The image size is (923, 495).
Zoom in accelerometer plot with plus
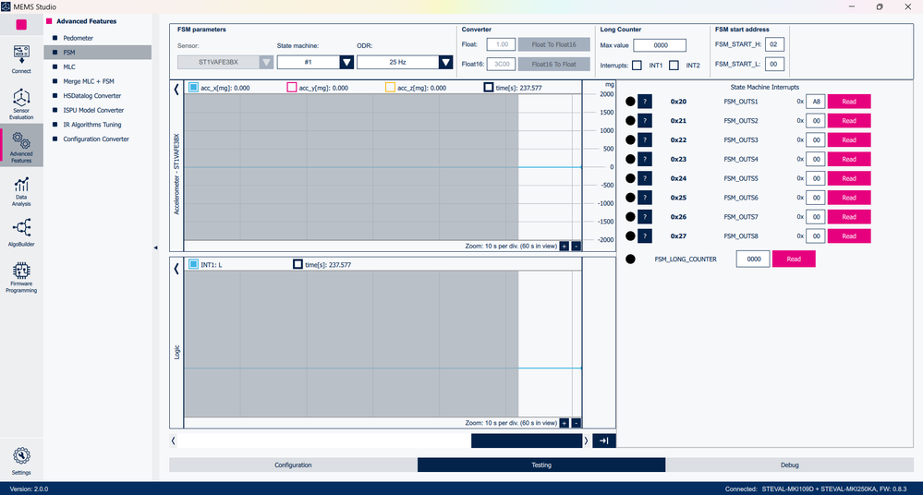(564, 246)
